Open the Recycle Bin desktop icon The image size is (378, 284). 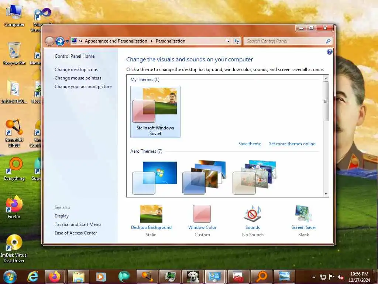[x=14, y=54]
